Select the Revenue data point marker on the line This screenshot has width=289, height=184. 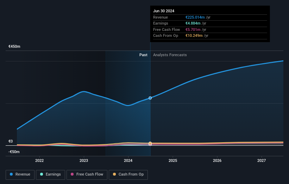150,98
